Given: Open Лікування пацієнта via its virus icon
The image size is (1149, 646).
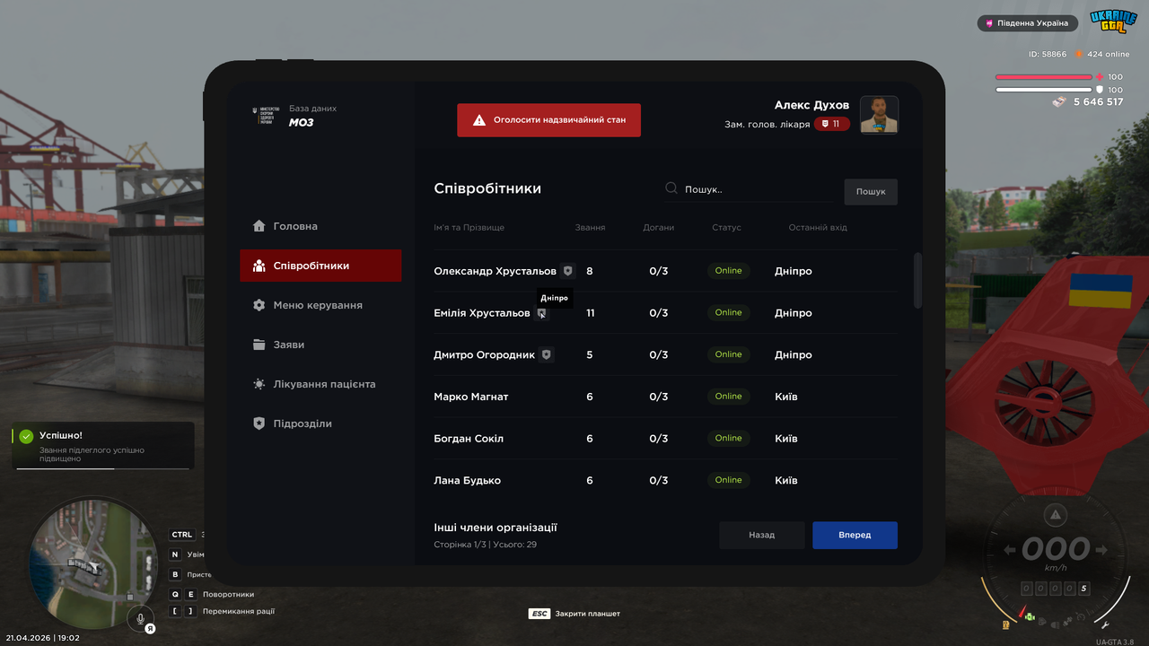Looking at the screenshot, I should [x=259, y=384].
